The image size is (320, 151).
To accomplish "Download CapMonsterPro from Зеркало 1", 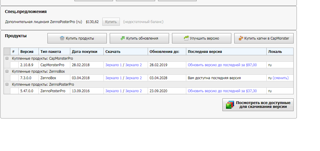I will (114, 65).
